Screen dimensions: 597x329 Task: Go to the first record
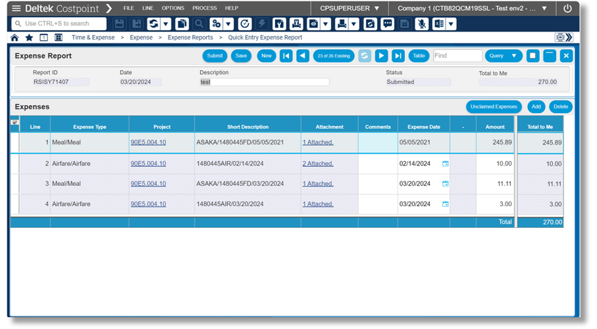coord(286,56)
